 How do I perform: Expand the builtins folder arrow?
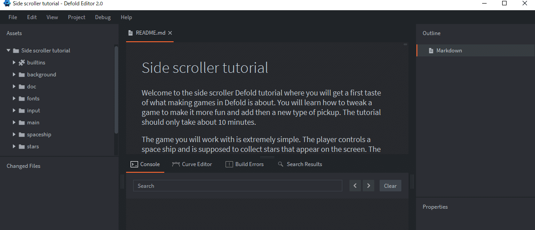(14, 63)
